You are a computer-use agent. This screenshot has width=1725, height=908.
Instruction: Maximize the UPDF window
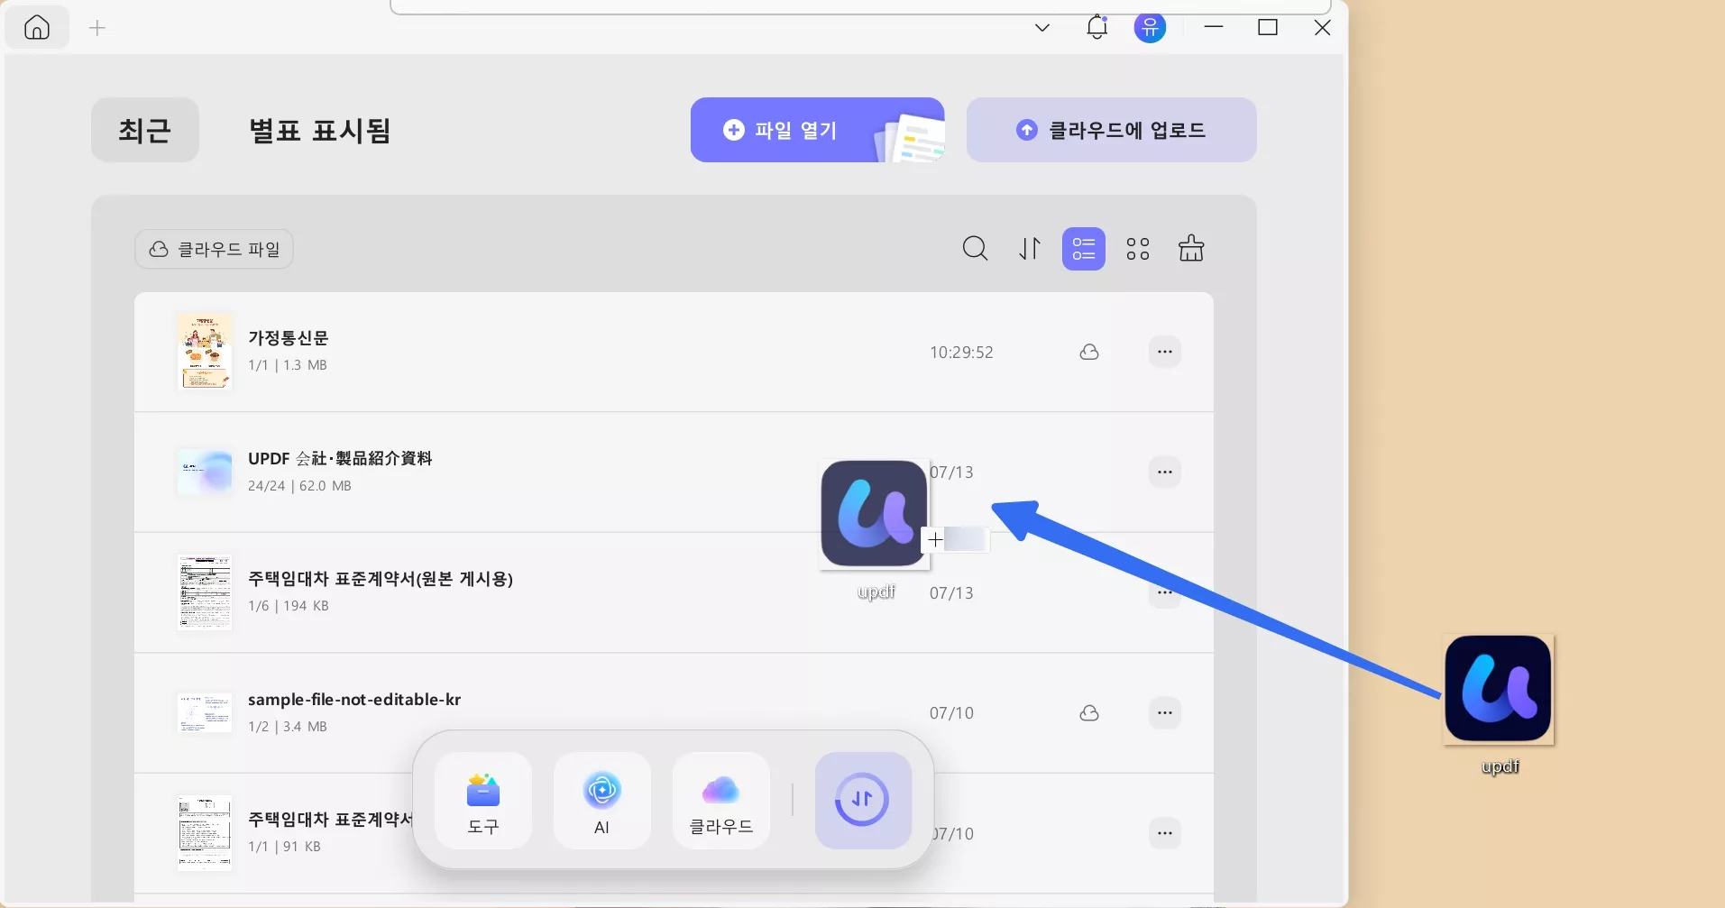pos(1268,27)
